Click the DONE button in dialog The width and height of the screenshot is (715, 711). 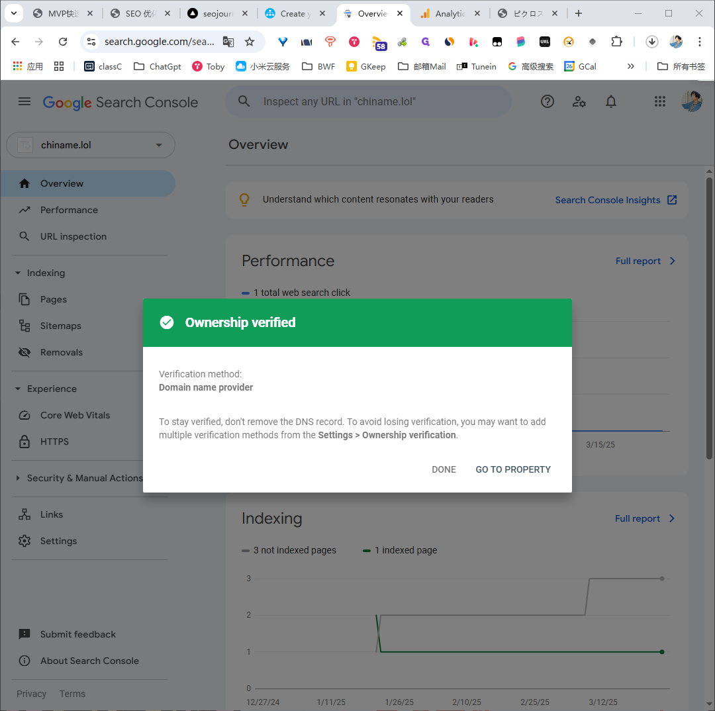443,469
